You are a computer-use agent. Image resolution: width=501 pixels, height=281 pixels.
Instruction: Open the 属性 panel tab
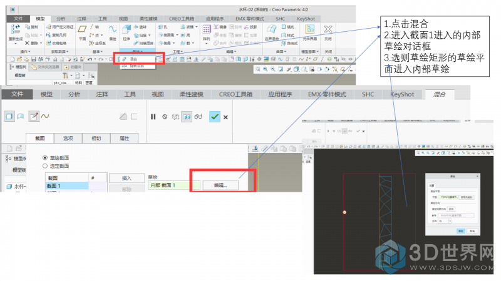124,138
